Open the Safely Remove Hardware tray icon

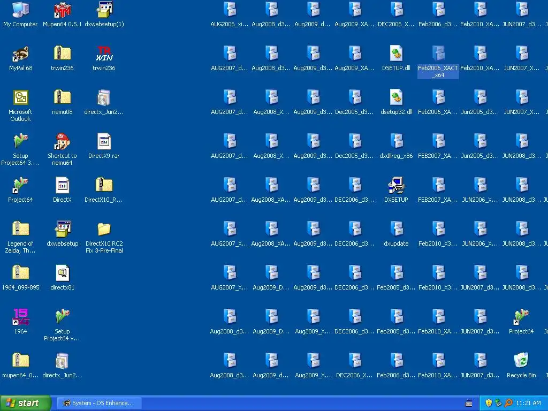[498, 404]
